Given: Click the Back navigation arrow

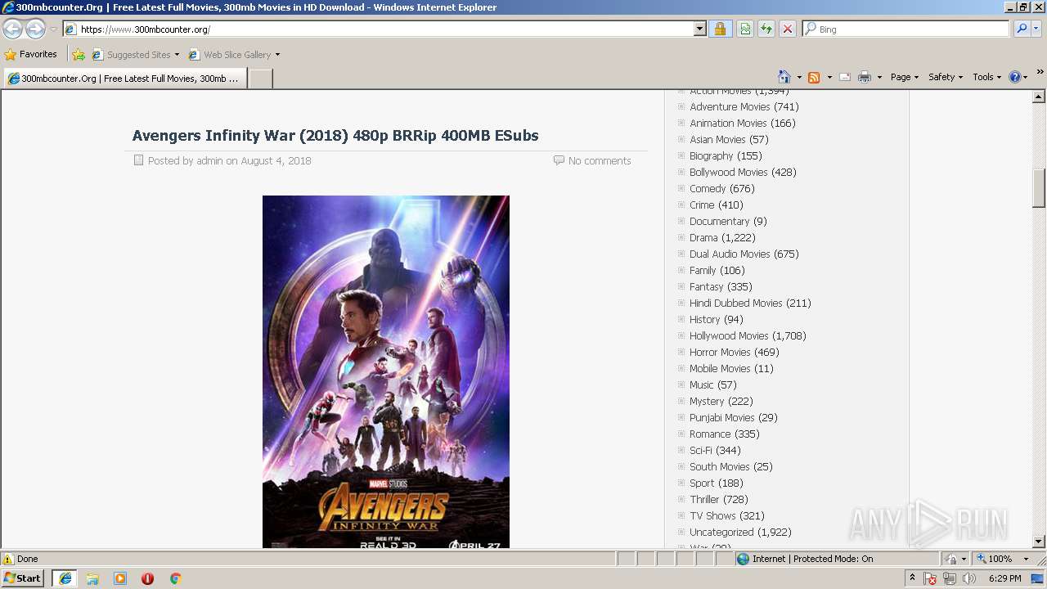Looking at the screenshot, I should point(12,29).
